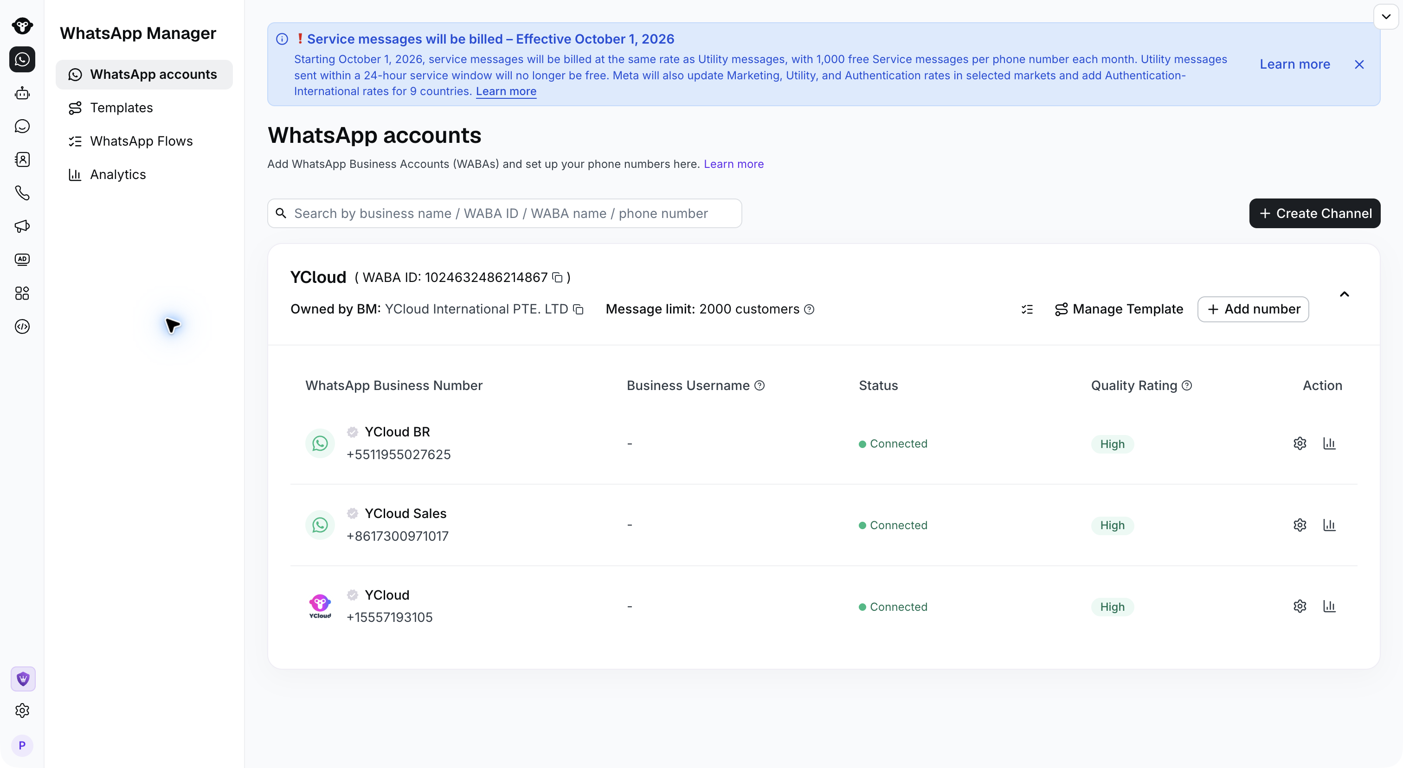Click the P user avatar

pos(22,746)
